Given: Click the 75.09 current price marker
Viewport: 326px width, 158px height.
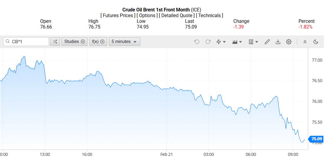Looking at the screenshot, I should 317,139.
